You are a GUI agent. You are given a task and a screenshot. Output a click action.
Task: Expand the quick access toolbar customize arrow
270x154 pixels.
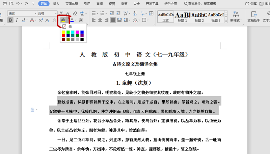[x=33, y=3]
